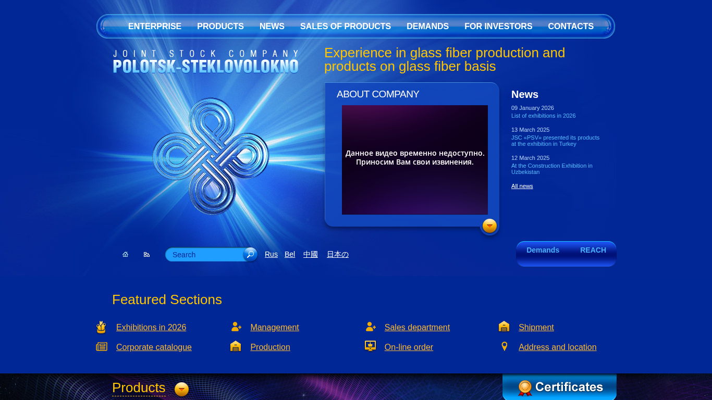712x400 pixels.
Task: Open the For Investors menu
Action: [x=498, y=26]
